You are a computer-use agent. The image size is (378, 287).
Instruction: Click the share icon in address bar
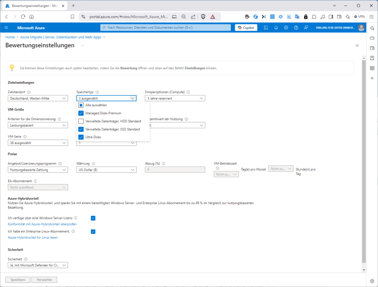click(x=193, y=17)
